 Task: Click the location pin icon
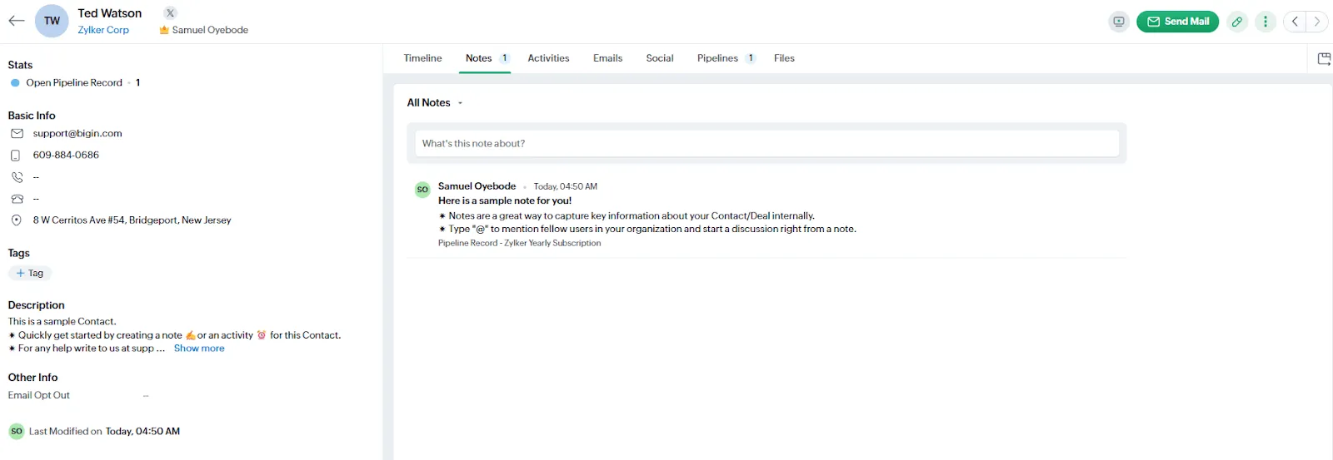point(16,220)
